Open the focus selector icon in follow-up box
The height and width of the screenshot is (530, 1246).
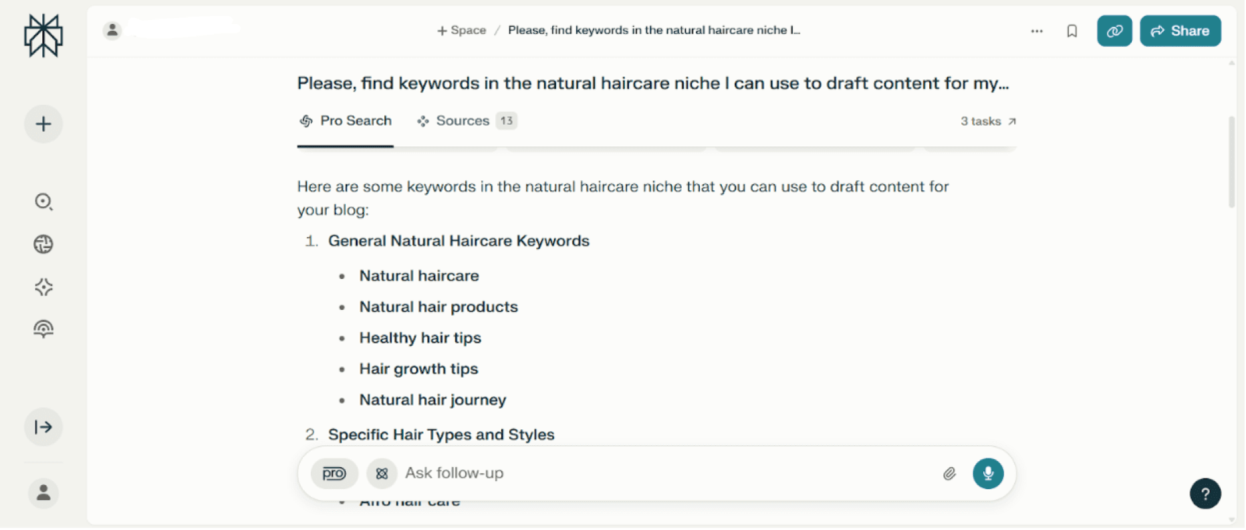tap(382, 474)
